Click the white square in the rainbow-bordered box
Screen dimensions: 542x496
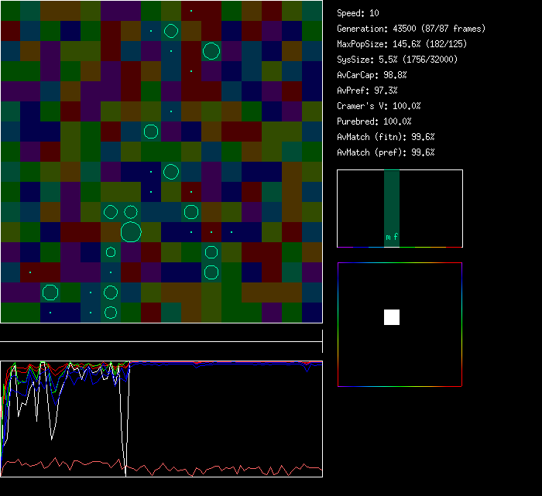pos(392,317)
